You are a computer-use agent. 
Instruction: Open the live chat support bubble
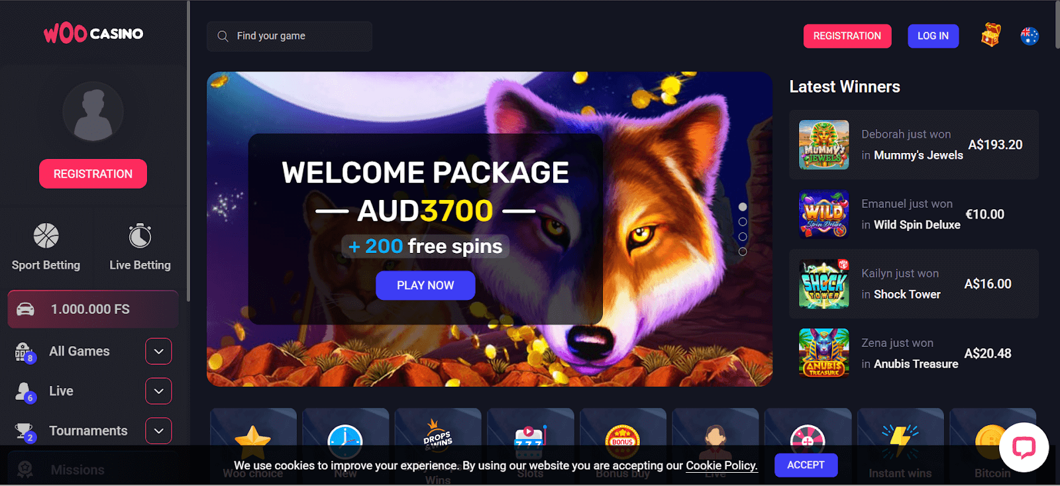[x=1024, y=448]
